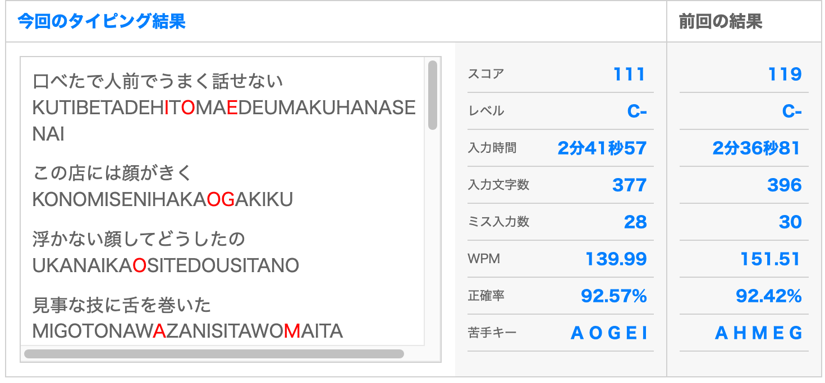Click previous input time 2分36秒81

click(757, 148)
